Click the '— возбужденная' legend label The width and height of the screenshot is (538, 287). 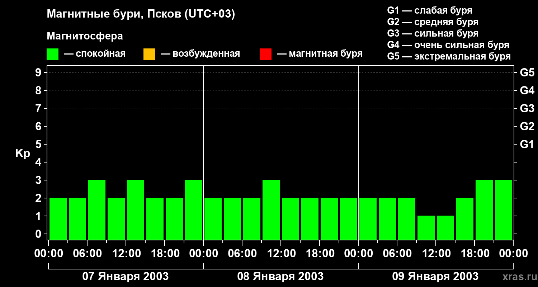(200, 54)
